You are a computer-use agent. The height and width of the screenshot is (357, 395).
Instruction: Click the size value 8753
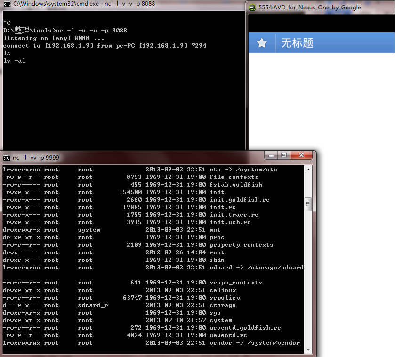[134, 177]
